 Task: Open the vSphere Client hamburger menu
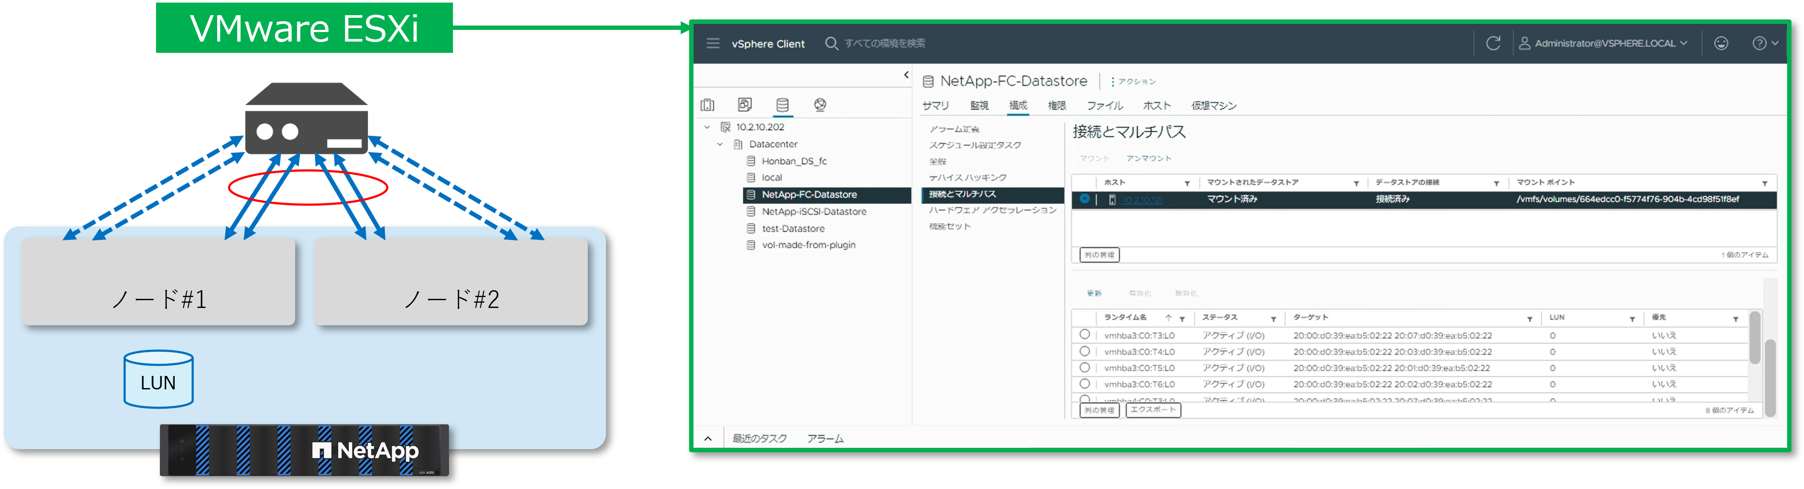[713, 43]
